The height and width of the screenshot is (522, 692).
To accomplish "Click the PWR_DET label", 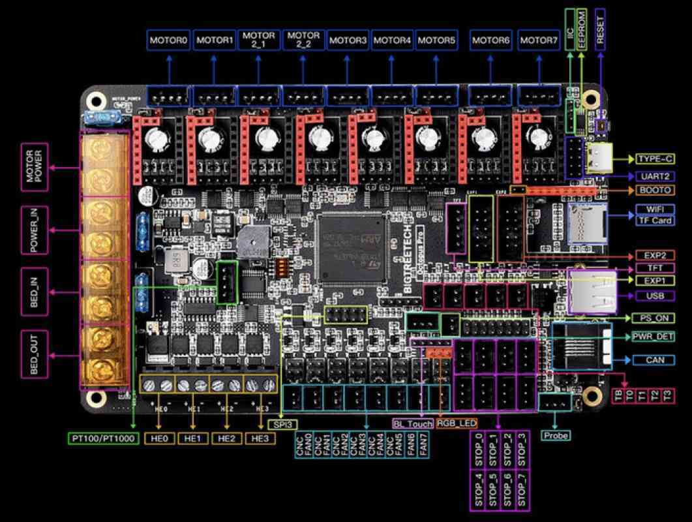I will pos(653,337).
